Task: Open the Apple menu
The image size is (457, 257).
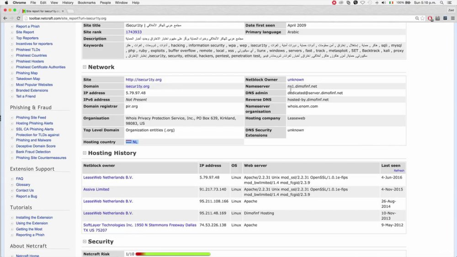Action: click(6, 3)
